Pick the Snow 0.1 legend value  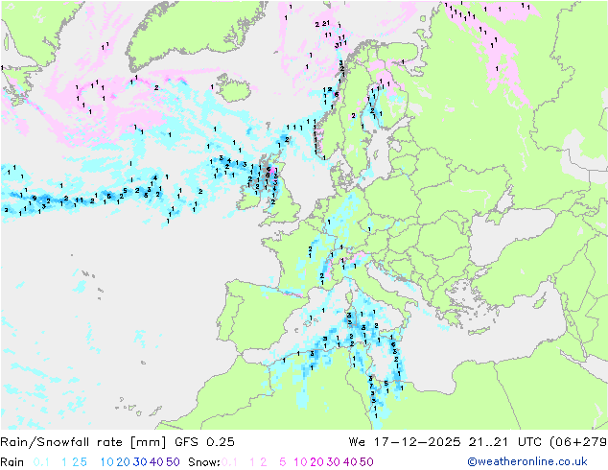229,462
